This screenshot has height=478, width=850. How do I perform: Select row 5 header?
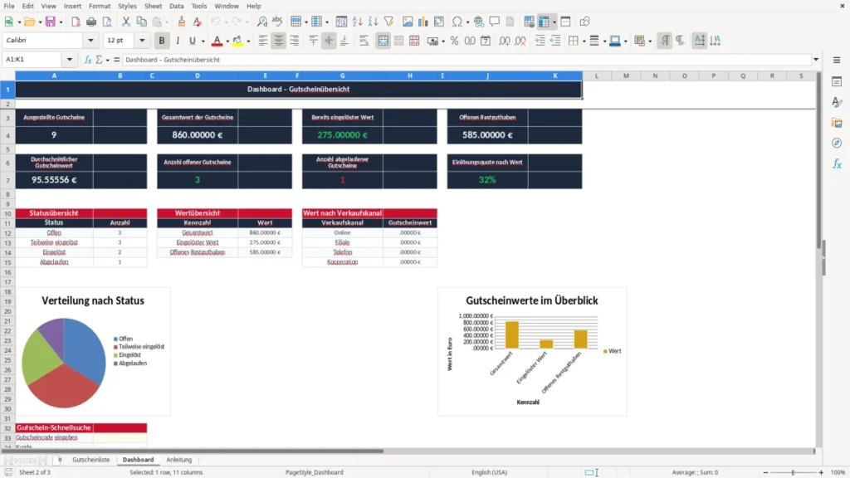click(x=7, y=149)
